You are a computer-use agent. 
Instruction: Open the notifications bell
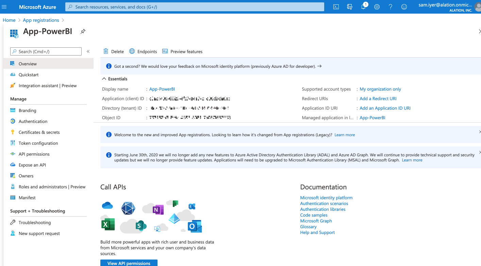[x=363, y=7]
